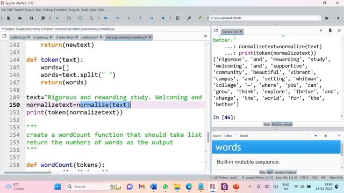Open Microsoft Edge from the taskbar
Viewport: 344px width, 193px height.
(189, 187)
